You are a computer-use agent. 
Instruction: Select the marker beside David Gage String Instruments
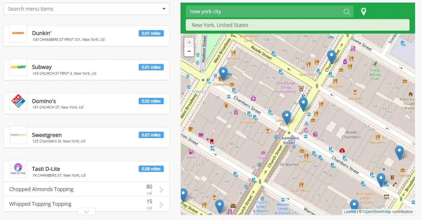pos(303,104)
